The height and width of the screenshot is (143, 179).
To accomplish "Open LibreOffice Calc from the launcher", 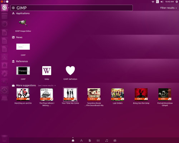I will point(4,41).
